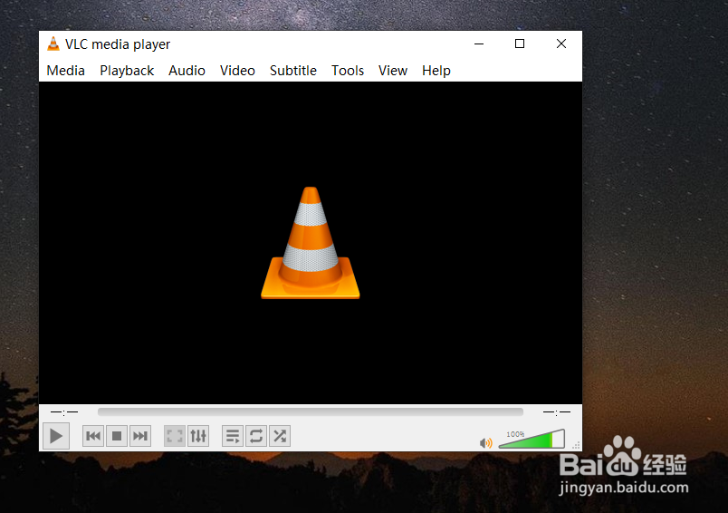Open the View menu
The width and height of the screenshot is (728, 513).
click(x=393, y=71)
